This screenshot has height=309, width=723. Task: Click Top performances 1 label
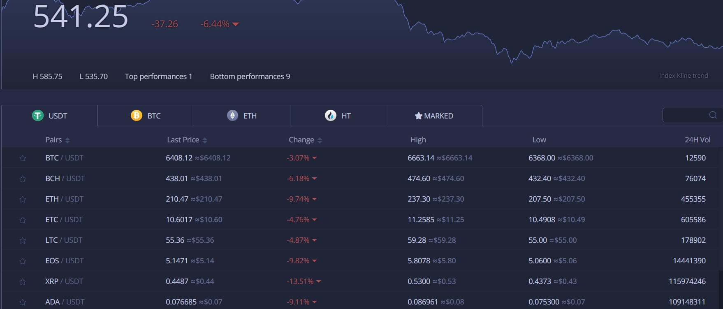(158, 77)
